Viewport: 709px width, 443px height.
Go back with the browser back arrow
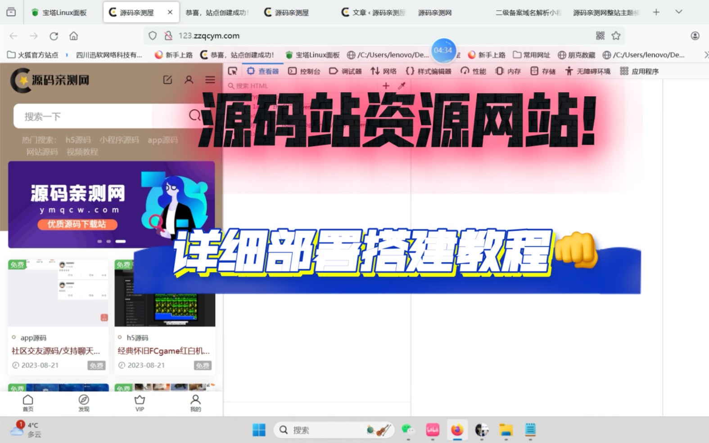pyautogui.click(x=14, y=36)
